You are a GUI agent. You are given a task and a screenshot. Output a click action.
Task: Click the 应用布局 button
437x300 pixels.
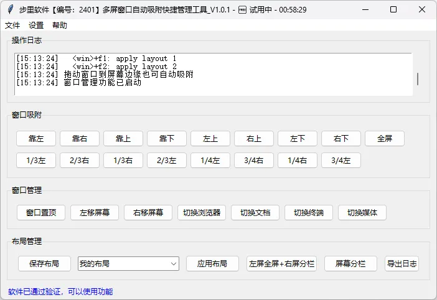click(x=212, y=263)
